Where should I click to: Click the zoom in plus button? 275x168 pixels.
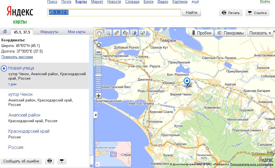[x=98, y=96]
